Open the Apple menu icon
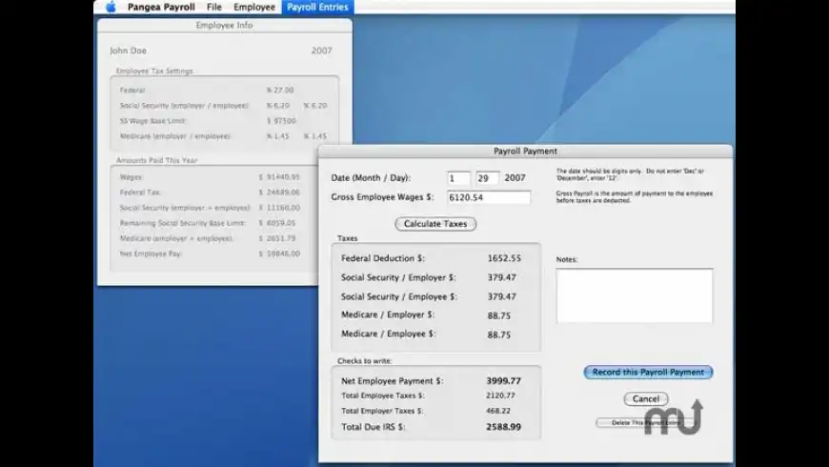Image resolution: width=829 pixels, height=467 pixels. 111,7
